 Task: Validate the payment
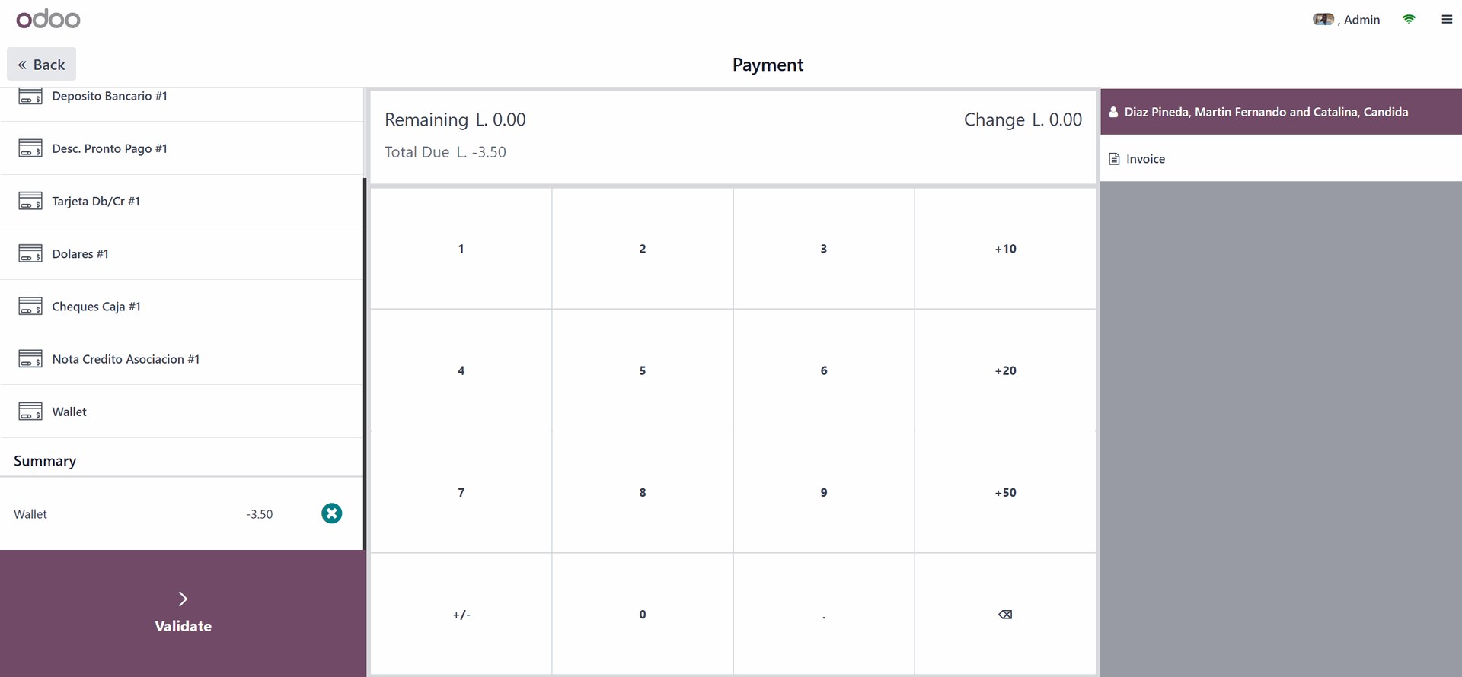coord(183,613)
